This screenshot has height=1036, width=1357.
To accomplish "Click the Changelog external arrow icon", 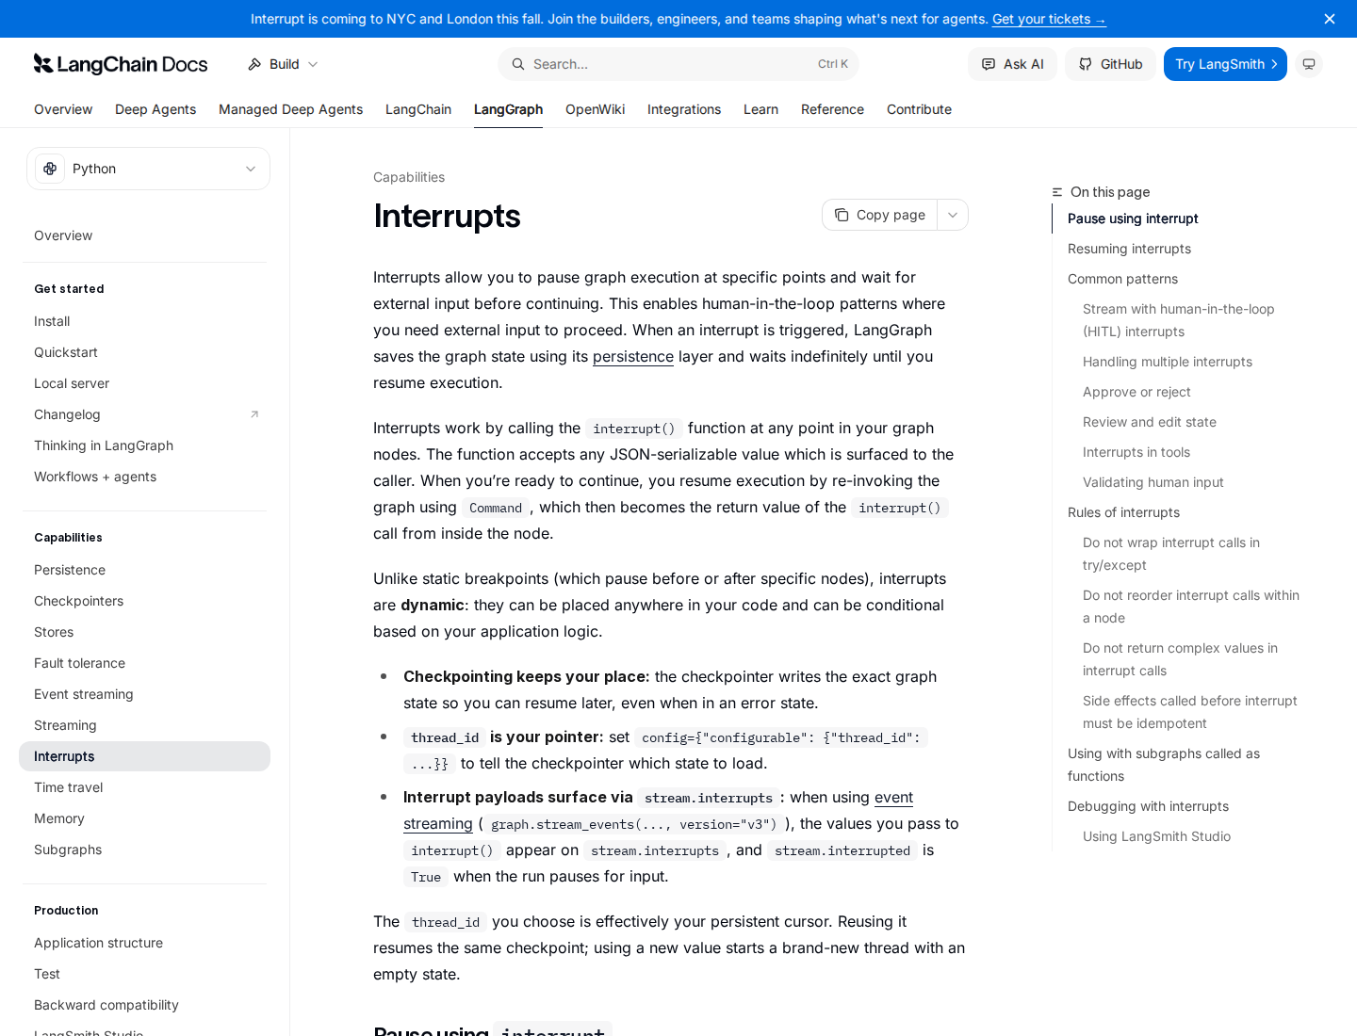I will click(254, 414).
